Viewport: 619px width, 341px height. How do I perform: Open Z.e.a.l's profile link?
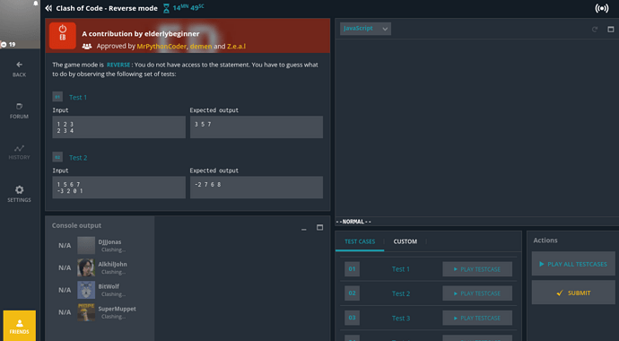(x=236, y=46)
